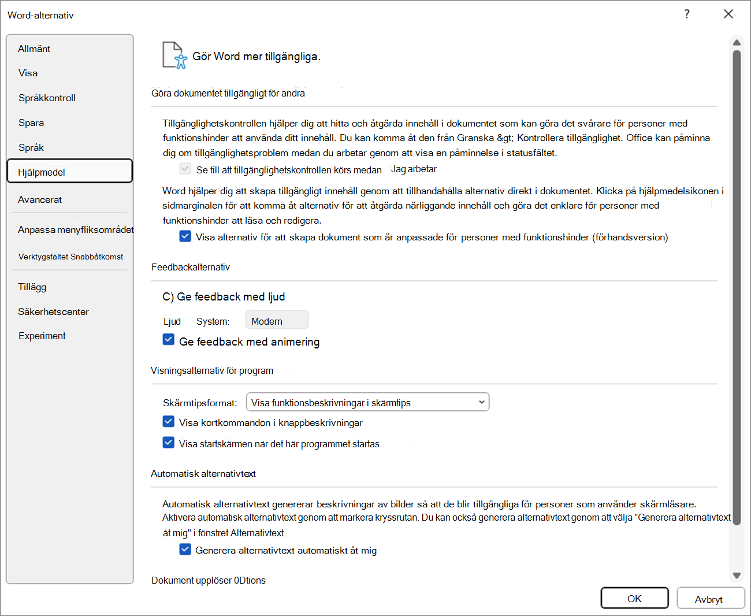Close the Word-alternativ dialog
The image size is (751, 616).
pyautogui.click(x=728, y=14)
